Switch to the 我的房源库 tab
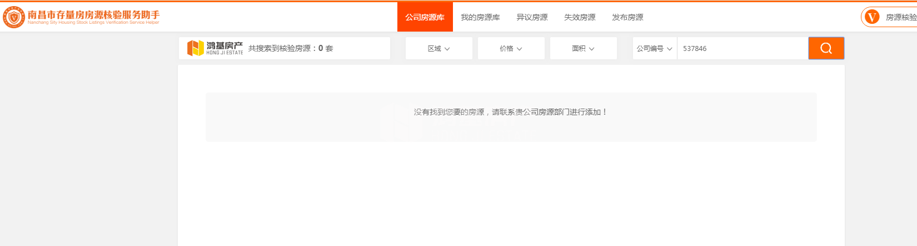917x246 pixels. tap(480, 17)
